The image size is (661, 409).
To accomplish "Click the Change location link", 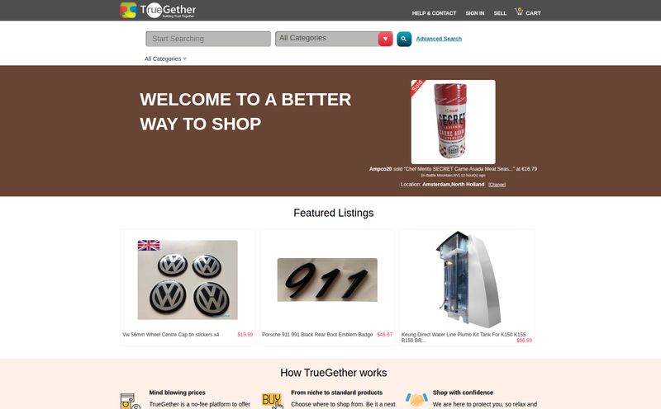I will [497, 185].
